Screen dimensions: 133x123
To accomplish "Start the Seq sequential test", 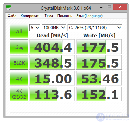I will pyautogui.click(x=19, y=47).
